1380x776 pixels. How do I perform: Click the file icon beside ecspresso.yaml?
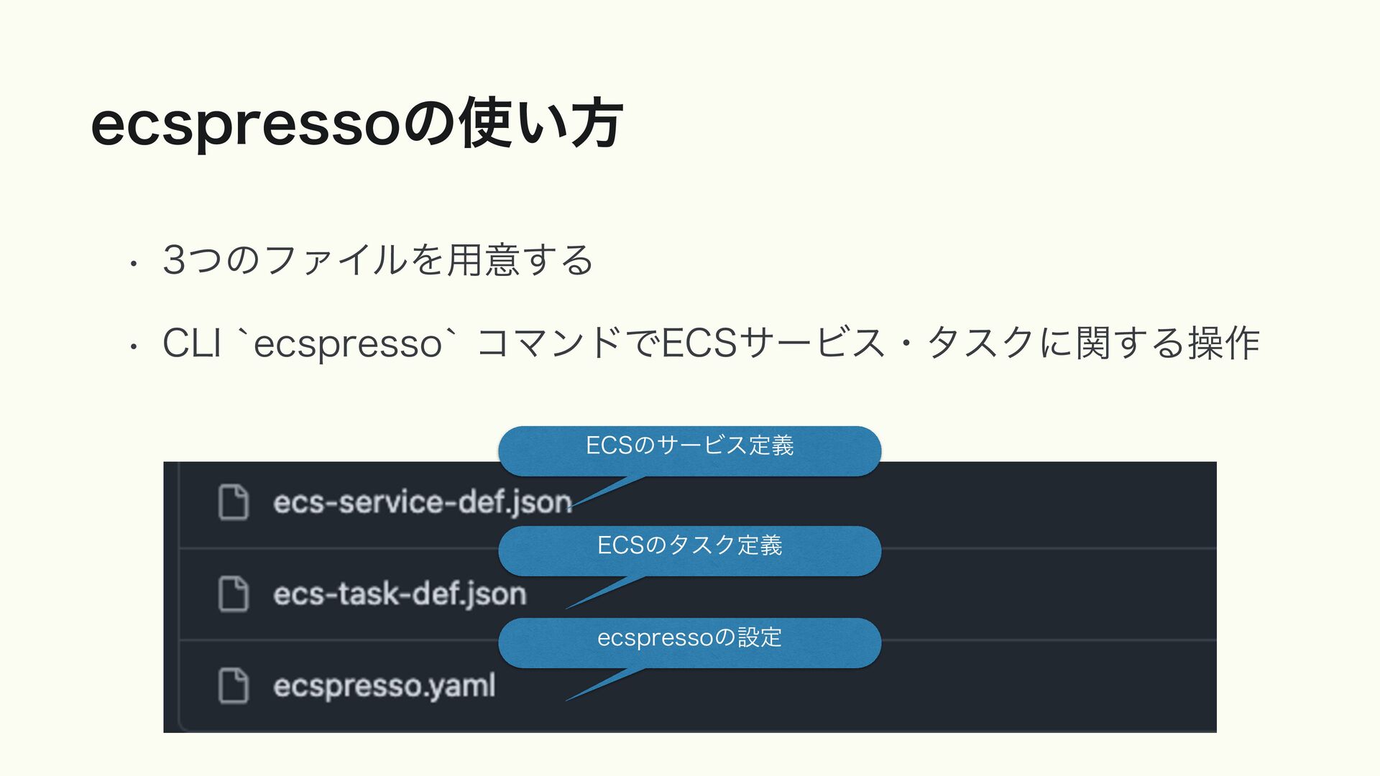234,685
